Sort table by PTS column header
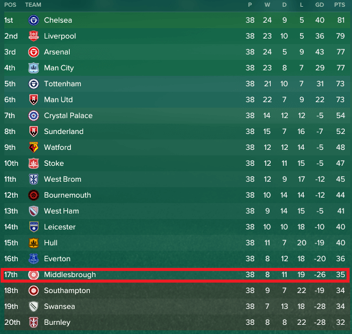 point(339,5)
